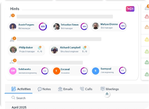149x109 pixels.
Task: Click the Mechanical engineering label
Action: pos(28,73)
